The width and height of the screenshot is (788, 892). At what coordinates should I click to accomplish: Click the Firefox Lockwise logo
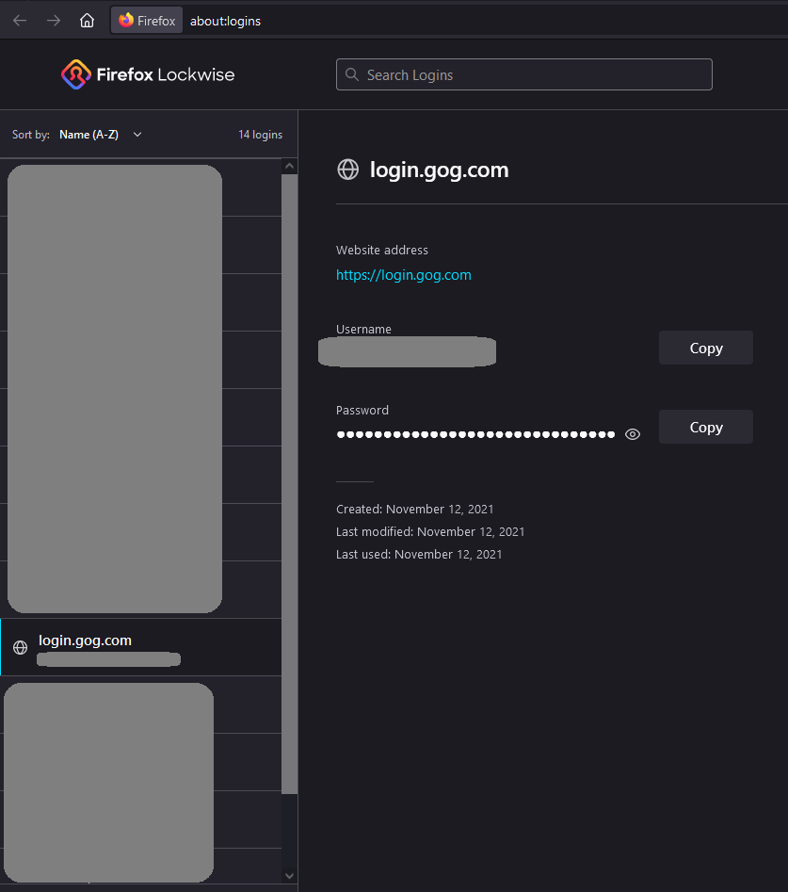click(x=148, y=74)
